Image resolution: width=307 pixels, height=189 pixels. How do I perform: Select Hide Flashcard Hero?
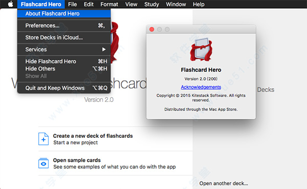point(64,61)
